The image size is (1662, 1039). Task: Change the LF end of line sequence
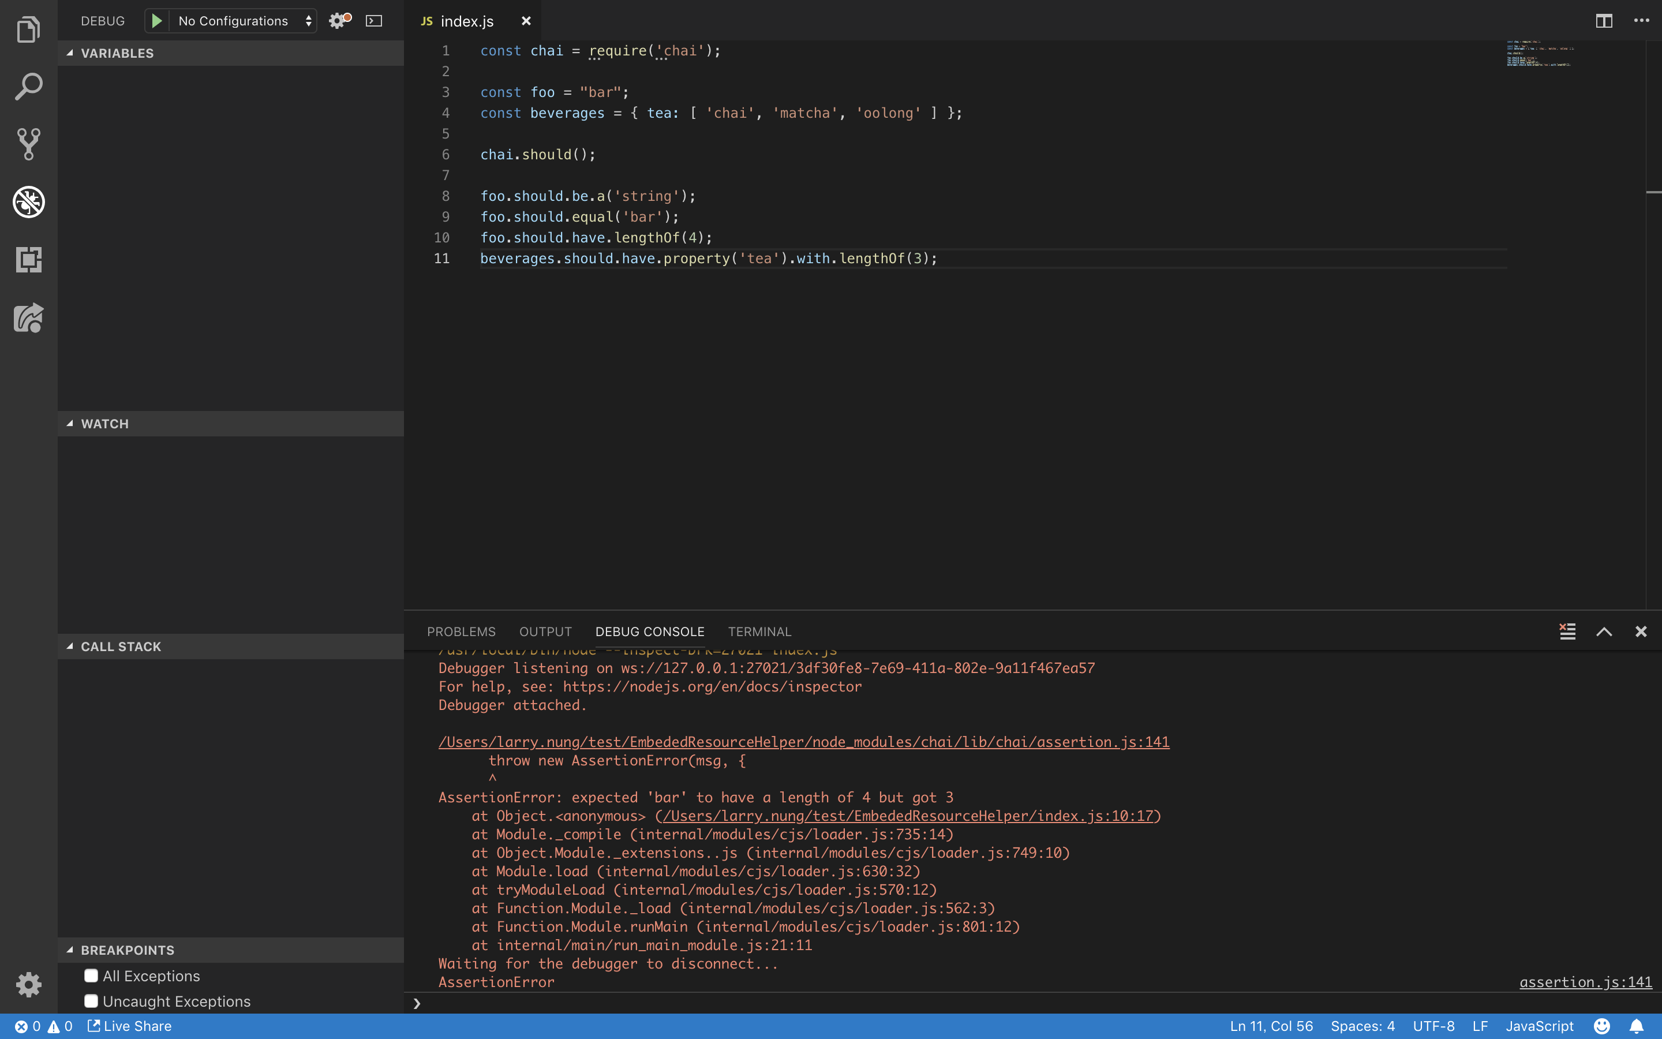1480,1026
